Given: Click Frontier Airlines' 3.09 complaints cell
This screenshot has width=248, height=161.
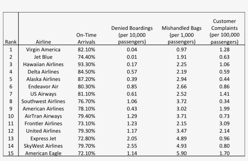Looking at the screenshot, I should coord(224,124).
